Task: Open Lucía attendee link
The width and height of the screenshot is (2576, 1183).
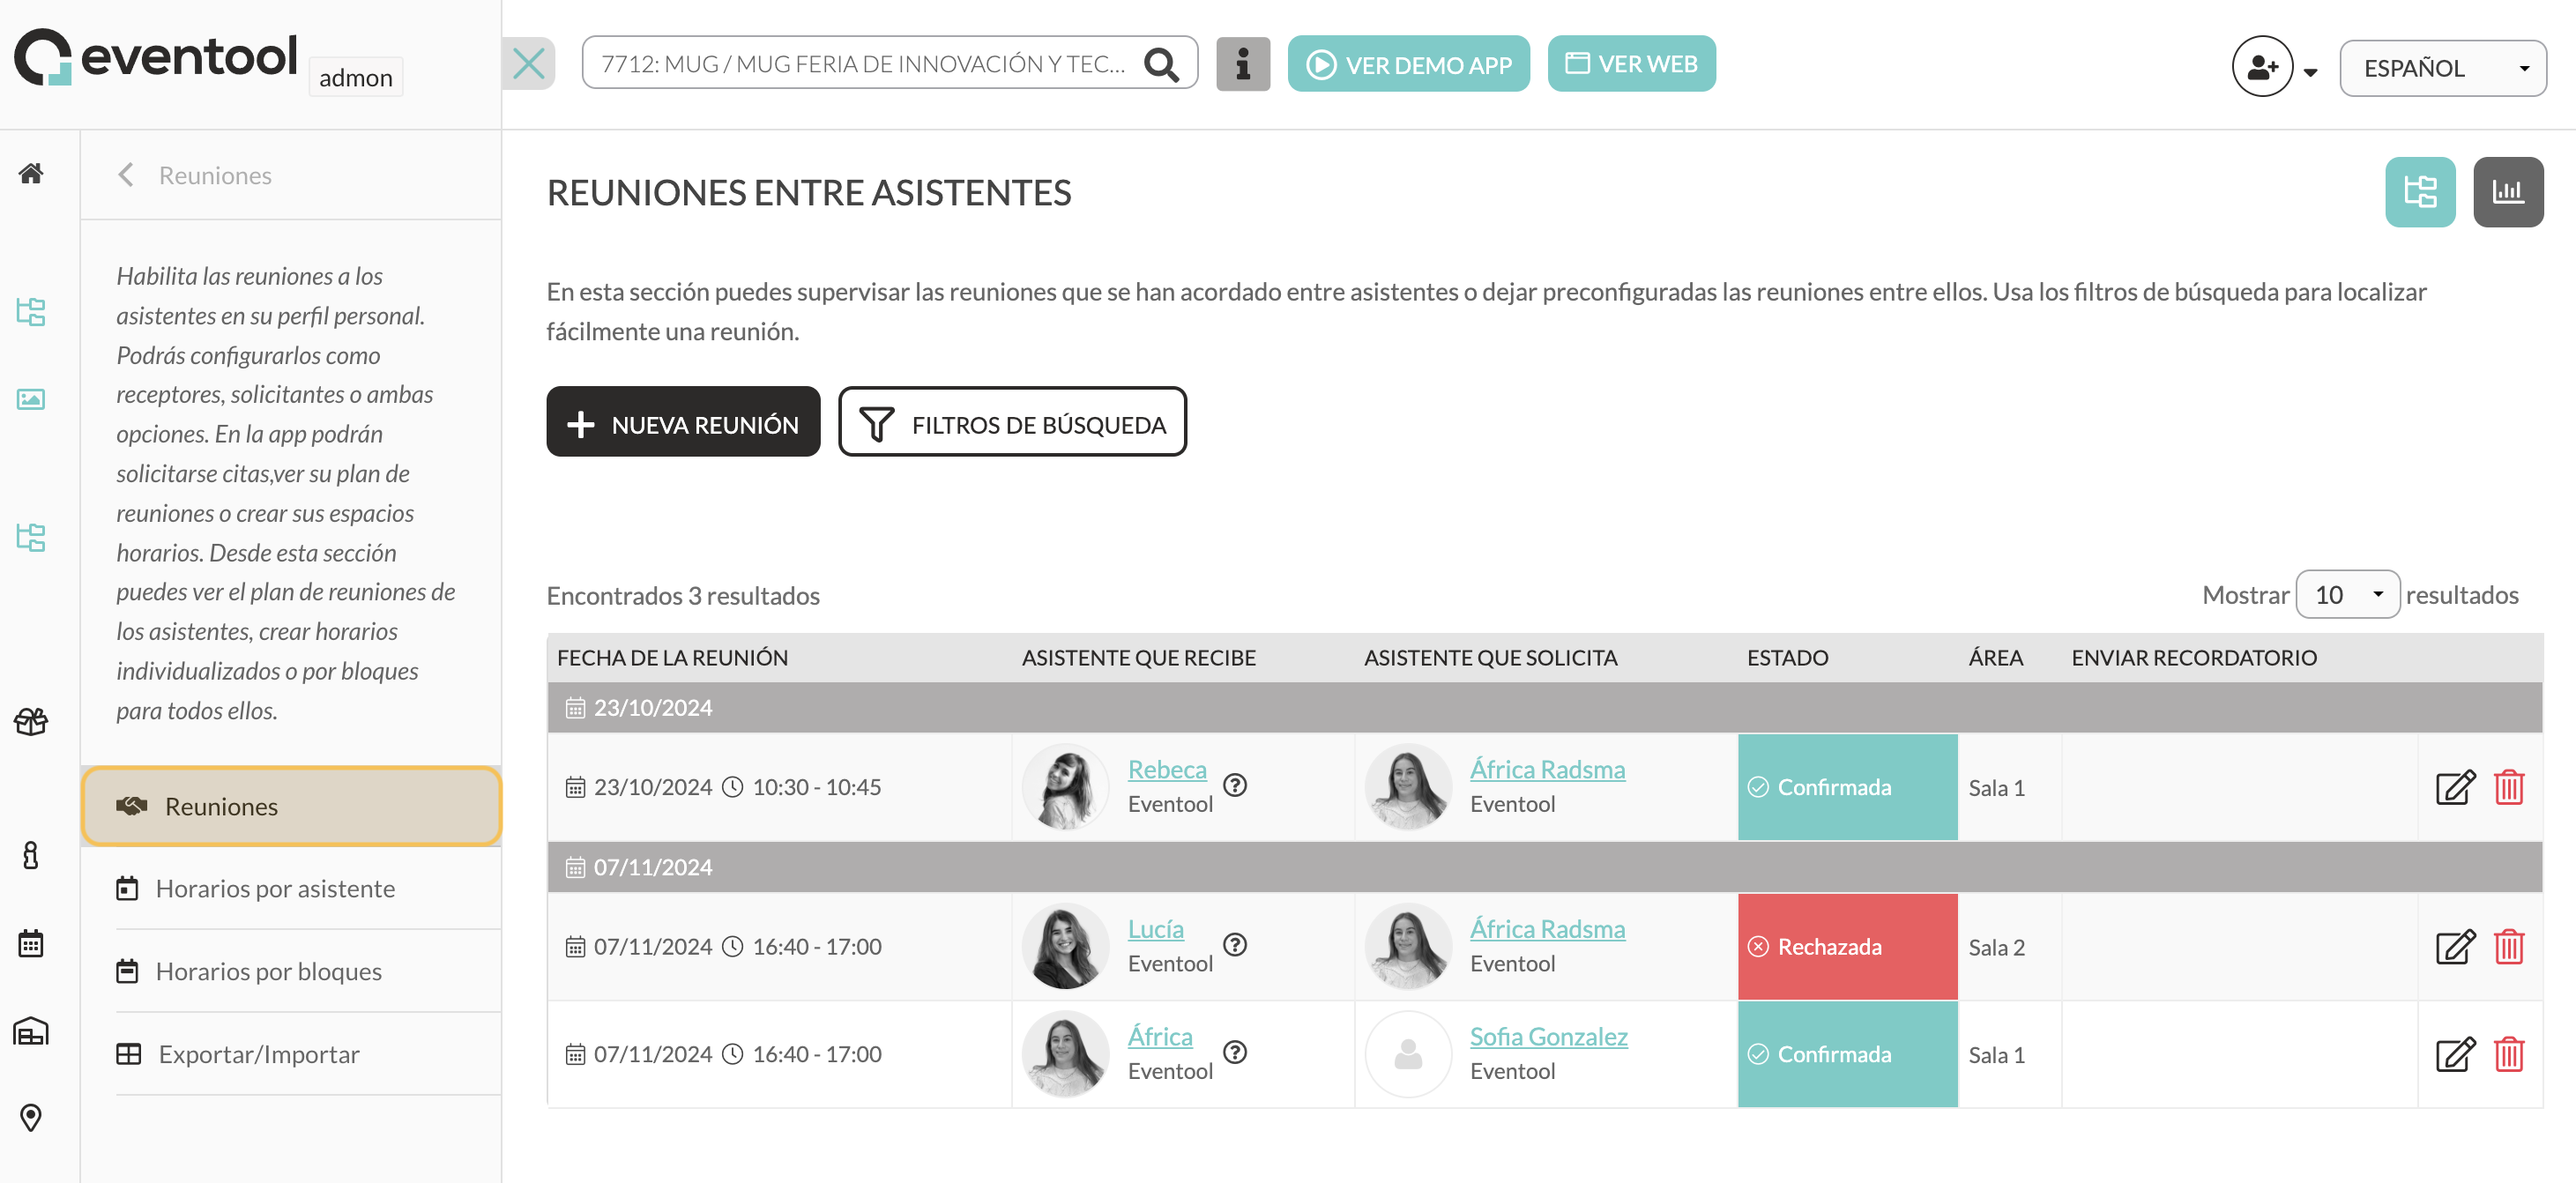Action: 1155,930
